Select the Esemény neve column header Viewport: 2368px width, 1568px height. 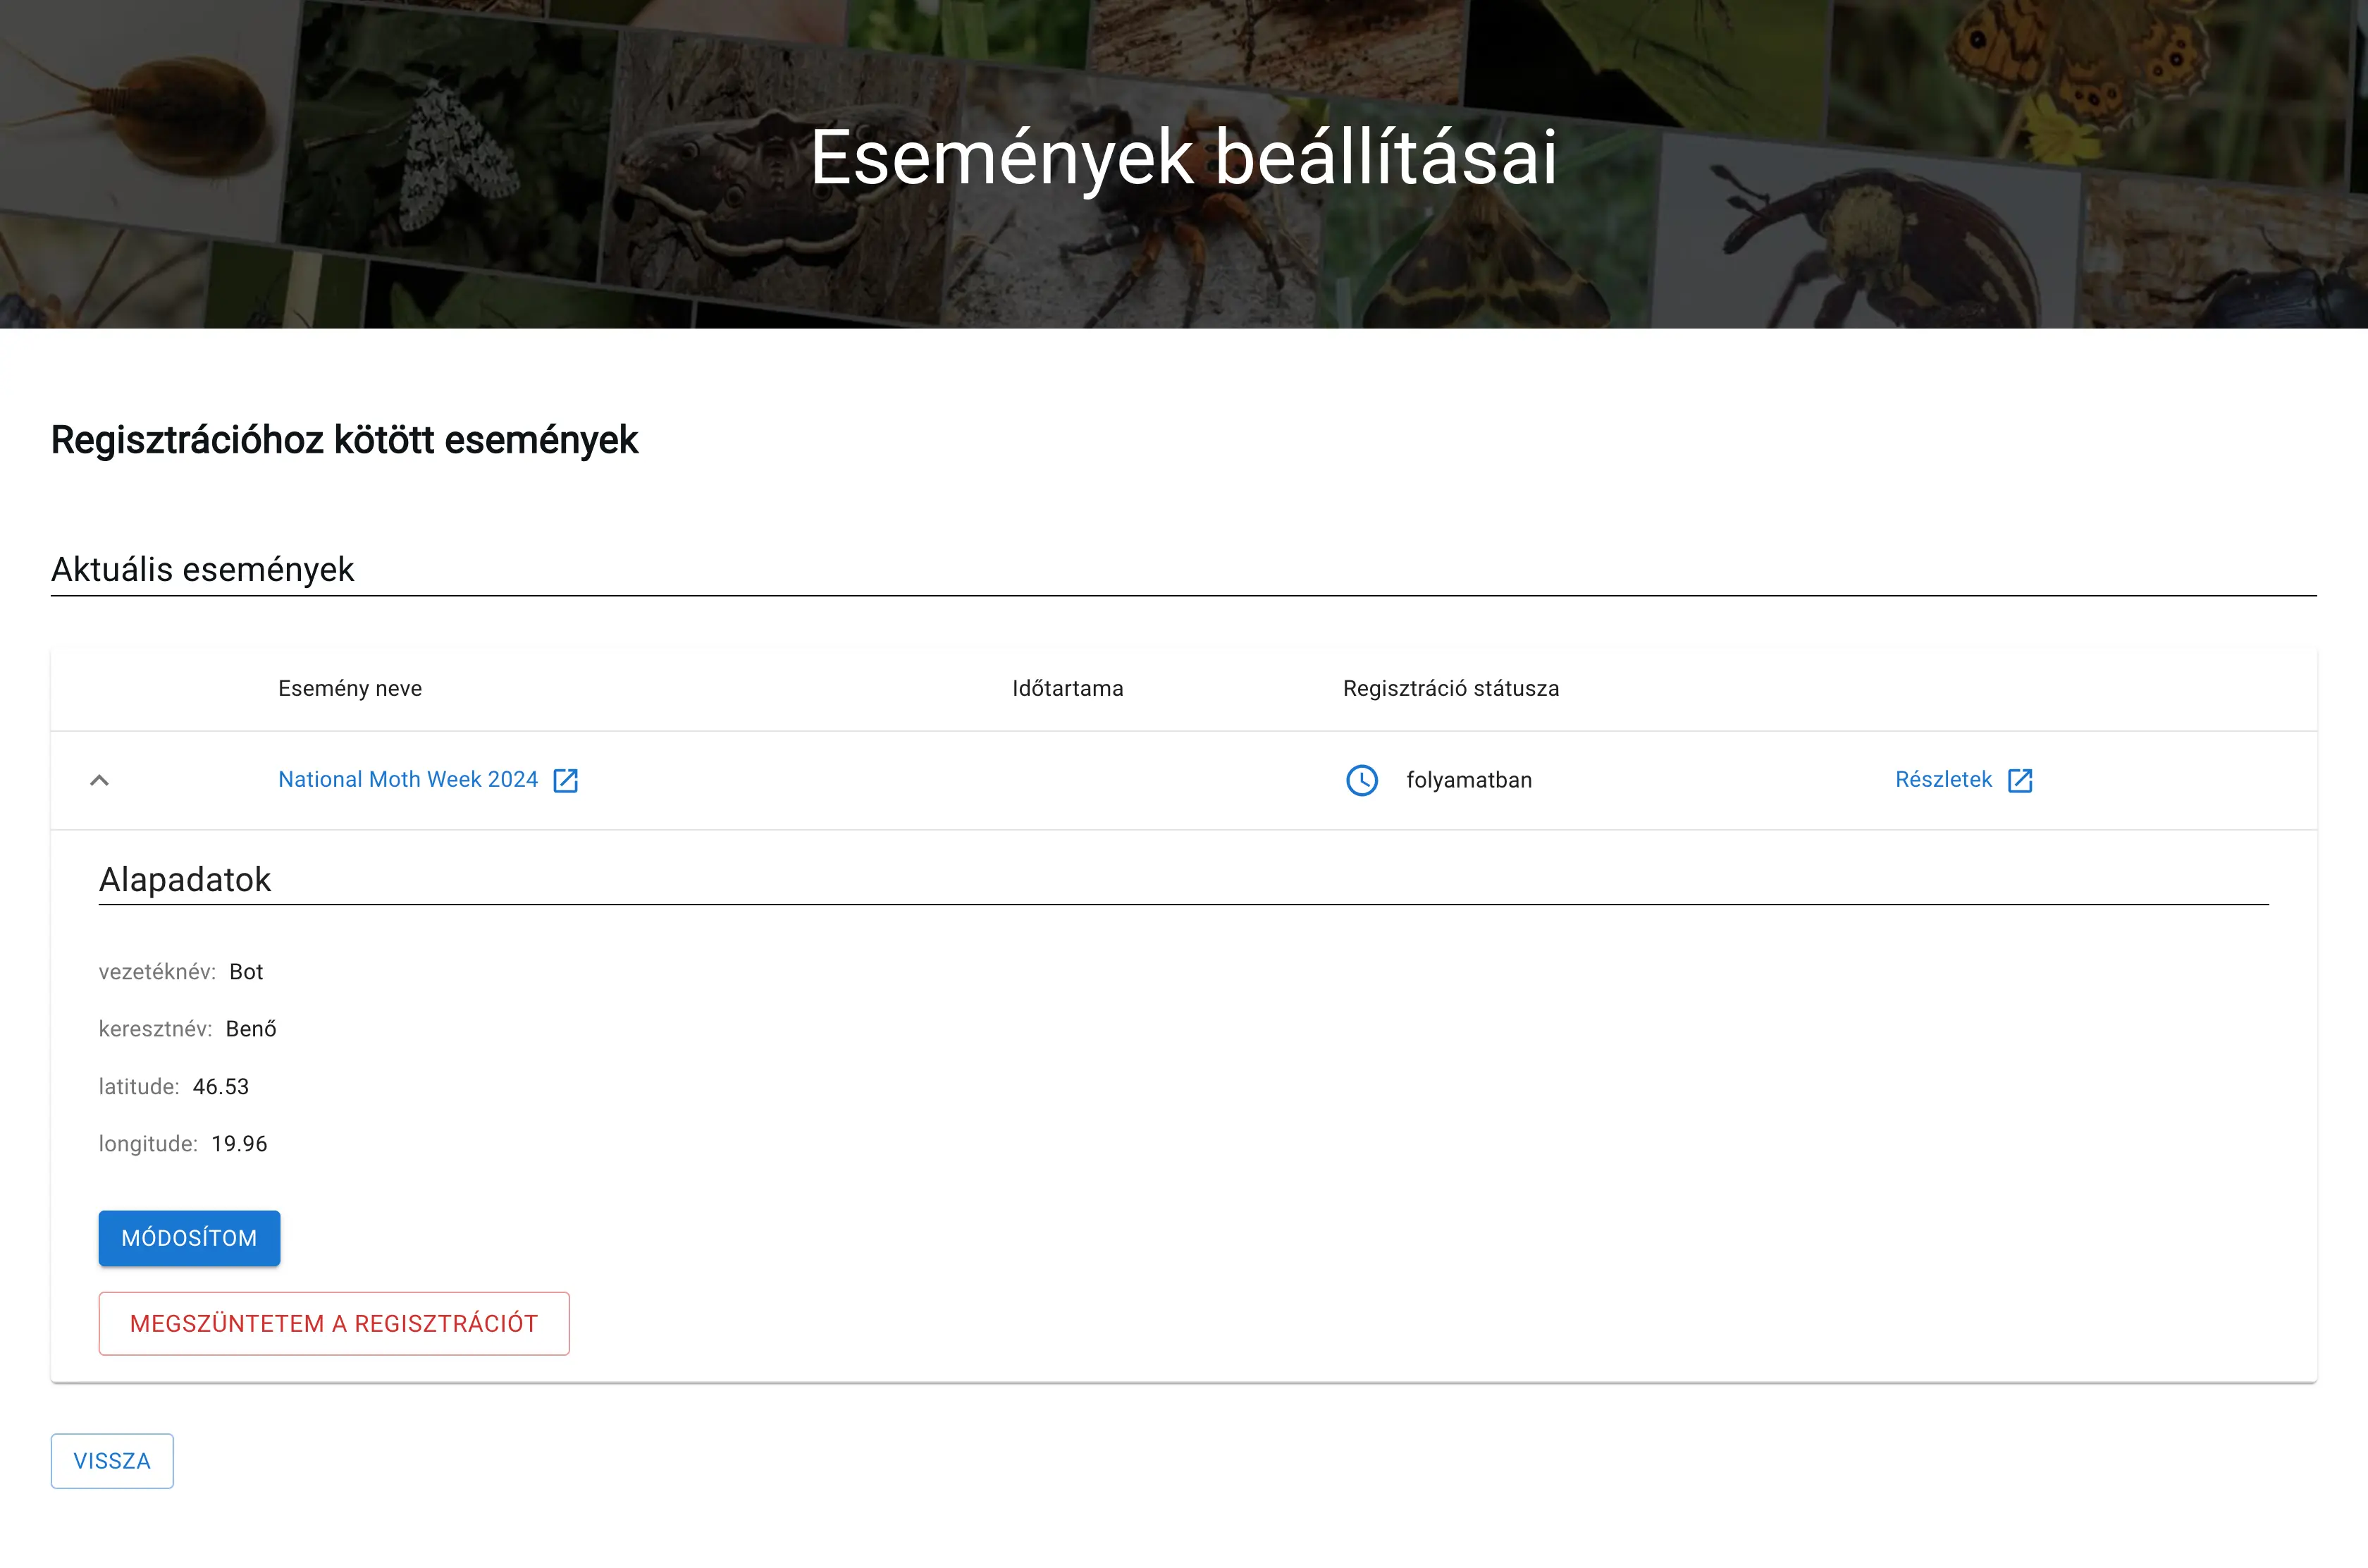[350, 688]
